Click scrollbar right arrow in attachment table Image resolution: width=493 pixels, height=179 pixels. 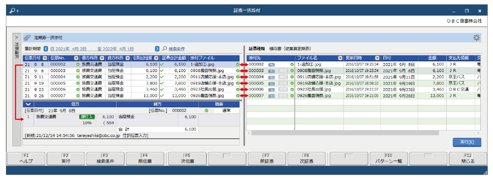478,133
